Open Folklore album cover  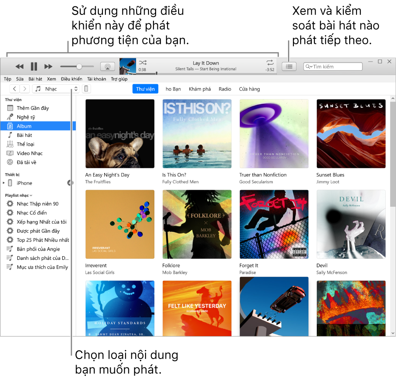click(x=197, y=224)
